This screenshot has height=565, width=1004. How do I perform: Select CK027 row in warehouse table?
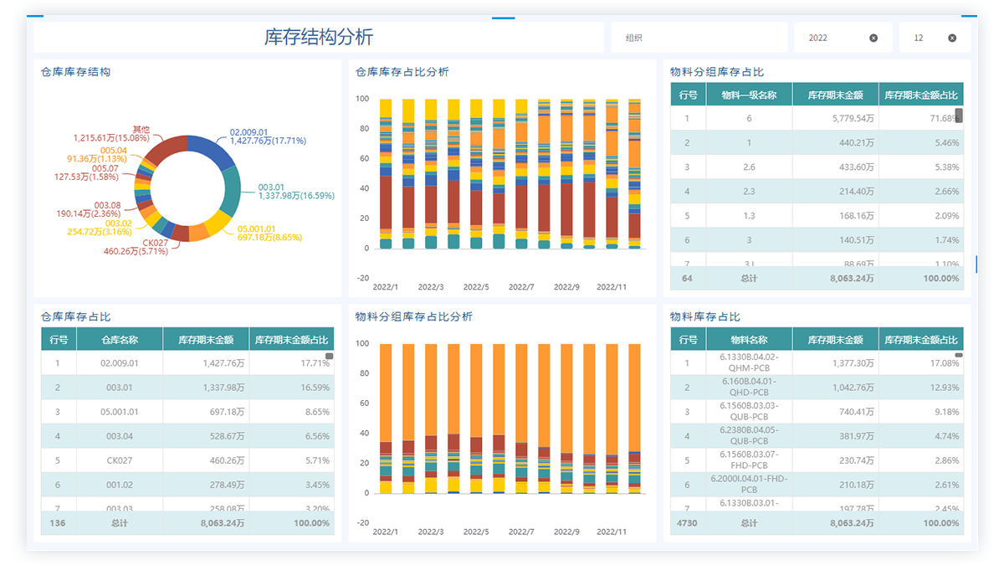point(187,460)
